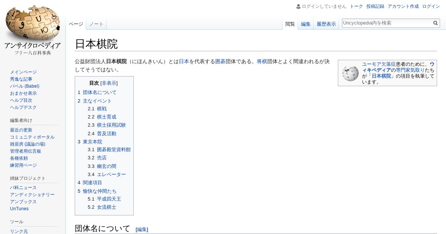Click 編集 beside 団体名について heading
The height and width of the screenshot is (234, 446).
pos(142,230)
